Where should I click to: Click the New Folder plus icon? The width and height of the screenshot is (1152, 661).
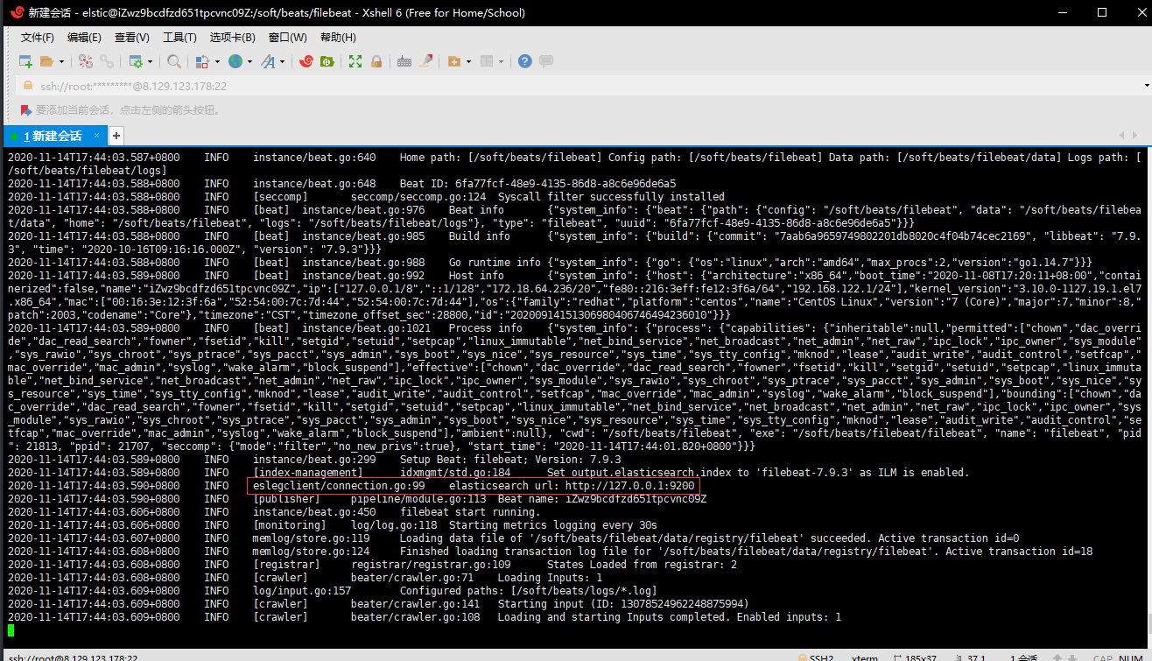453,61
